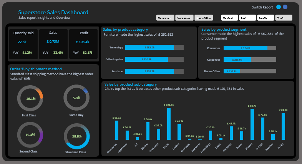Click the Sales £ 0.73M value
302x164 pixels.
53,41
